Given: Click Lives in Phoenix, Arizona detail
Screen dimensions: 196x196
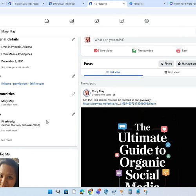Looking at the screenshot, I should pyautogui.click(x=16, y=47).
